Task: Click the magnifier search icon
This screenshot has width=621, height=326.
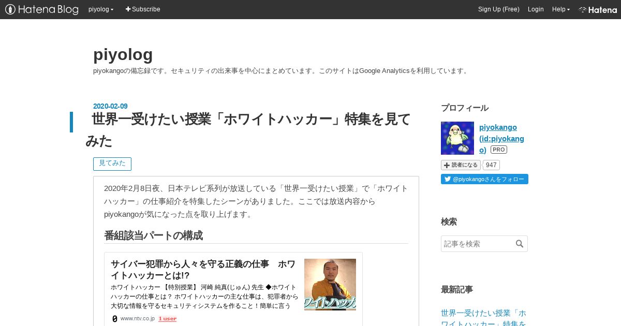Action: pos(520,244)
